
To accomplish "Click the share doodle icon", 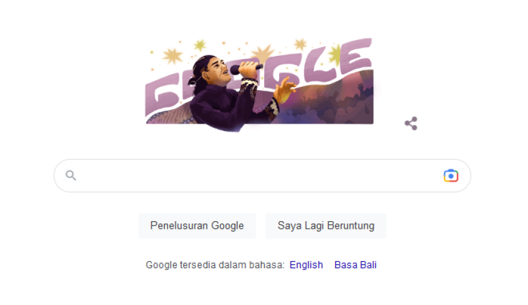I will (x=411, y=123).
